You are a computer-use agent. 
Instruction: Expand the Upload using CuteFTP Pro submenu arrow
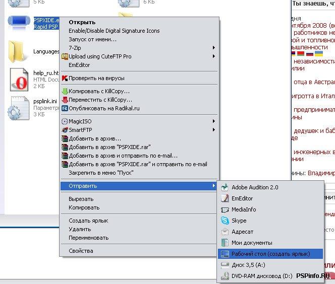pyautogui.click(x=214, y=56)
